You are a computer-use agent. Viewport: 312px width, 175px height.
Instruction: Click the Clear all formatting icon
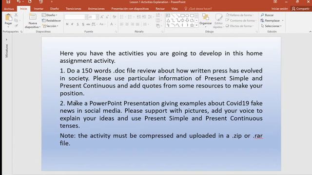click(114, 17)
